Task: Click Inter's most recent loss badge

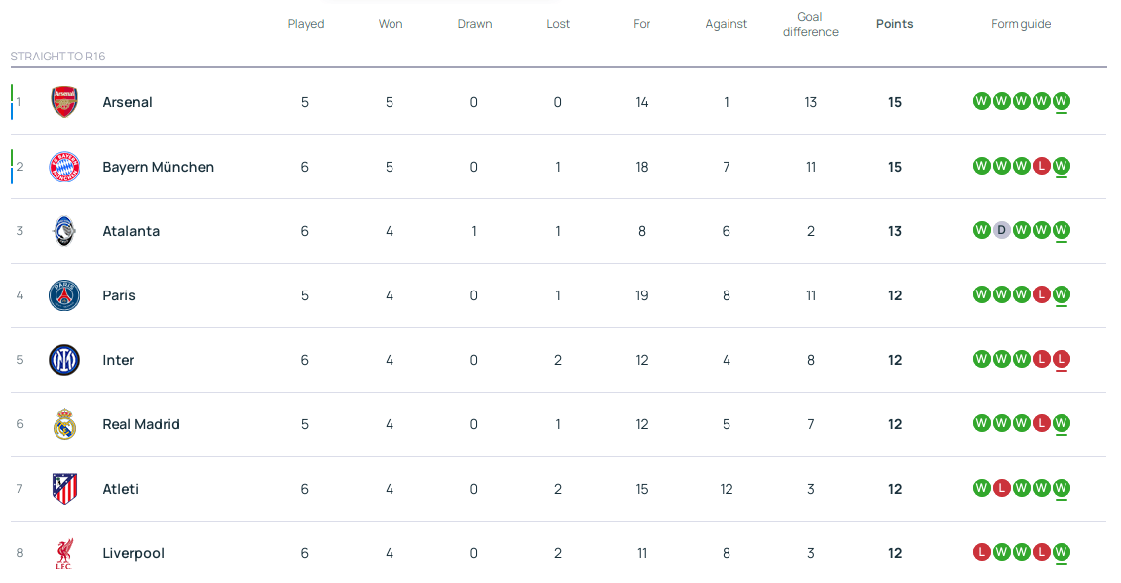Action: [1061, 359]
